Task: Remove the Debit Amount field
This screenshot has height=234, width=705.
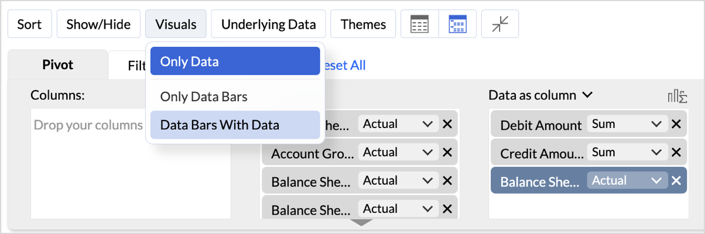Action: [676, 124]
